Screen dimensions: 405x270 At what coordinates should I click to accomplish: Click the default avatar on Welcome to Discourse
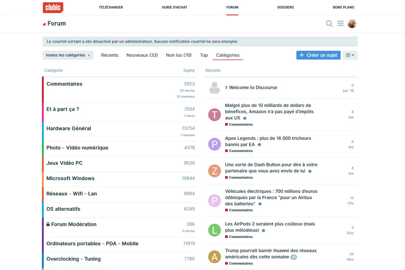point(214,88)
